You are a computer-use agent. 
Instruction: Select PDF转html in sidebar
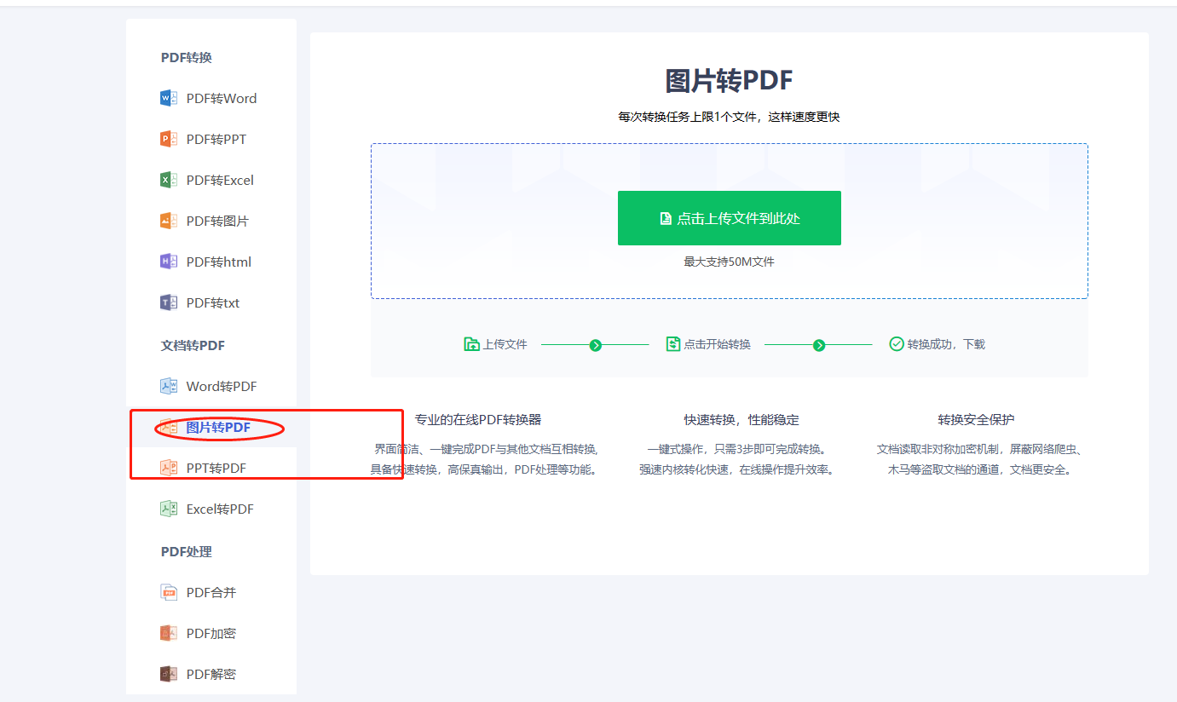[211, 262]
